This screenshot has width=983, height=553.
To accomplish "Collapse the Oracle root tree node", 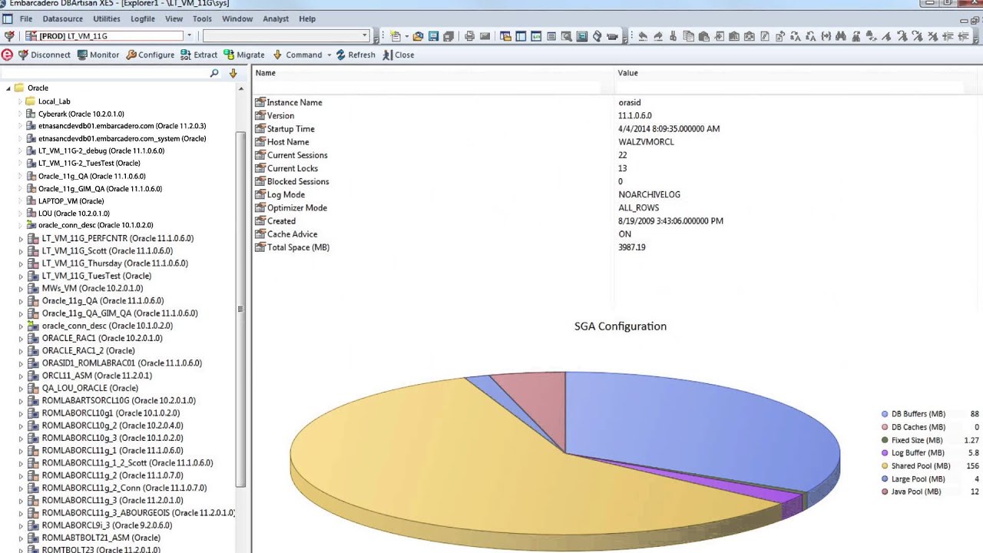I will click(8, 88).
